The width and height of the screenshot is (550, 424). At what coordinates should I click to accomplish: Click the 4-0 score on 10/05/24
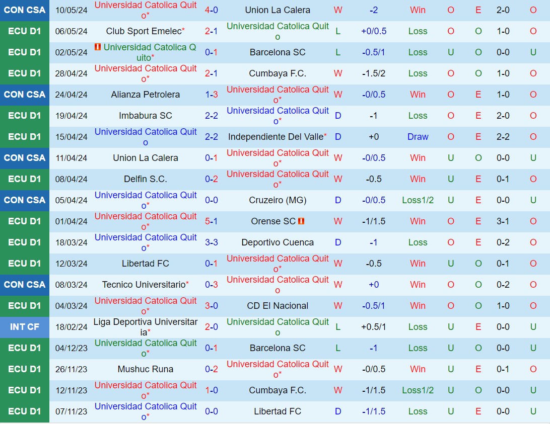211,10
